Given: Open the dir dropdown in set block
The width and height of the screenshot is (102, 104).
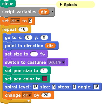Looking at the screenshot, I should pyautogui.click(x=15, y=21).
